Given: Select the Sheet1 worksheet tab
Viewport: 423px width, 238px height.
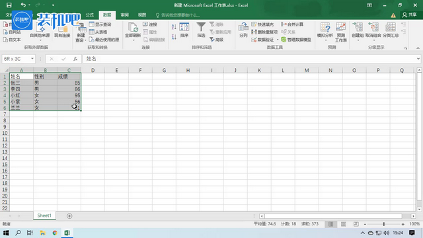Looking at the screenshot, I should (44, 216).
